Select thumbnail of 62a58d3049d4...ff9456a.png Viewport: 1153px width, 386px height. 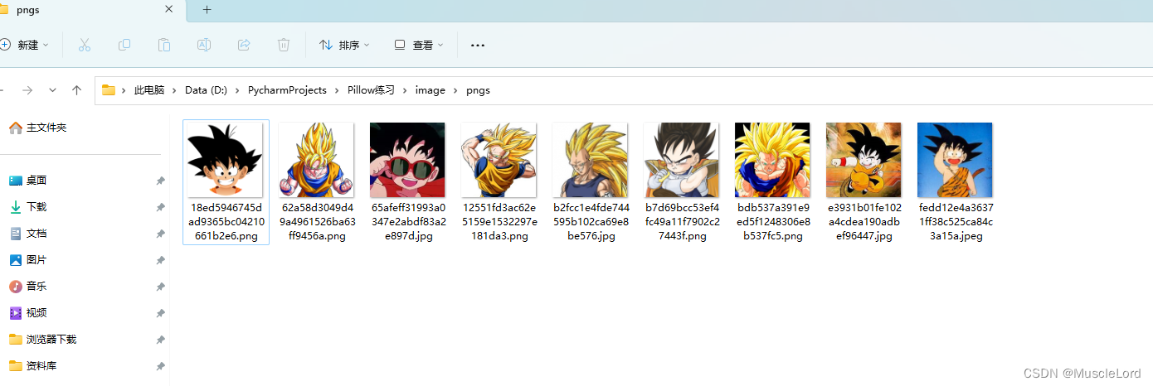pyautogui.click(x=316, y=160)
